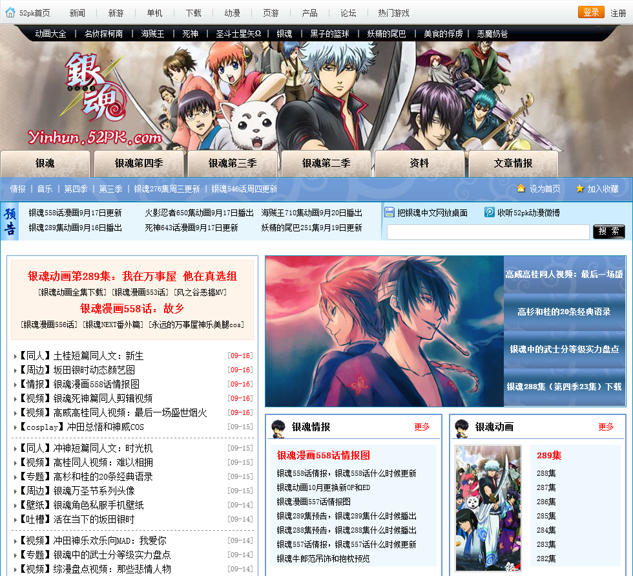
Task: Click the 银魂动画 poster thumbnail
Action: 488,508
